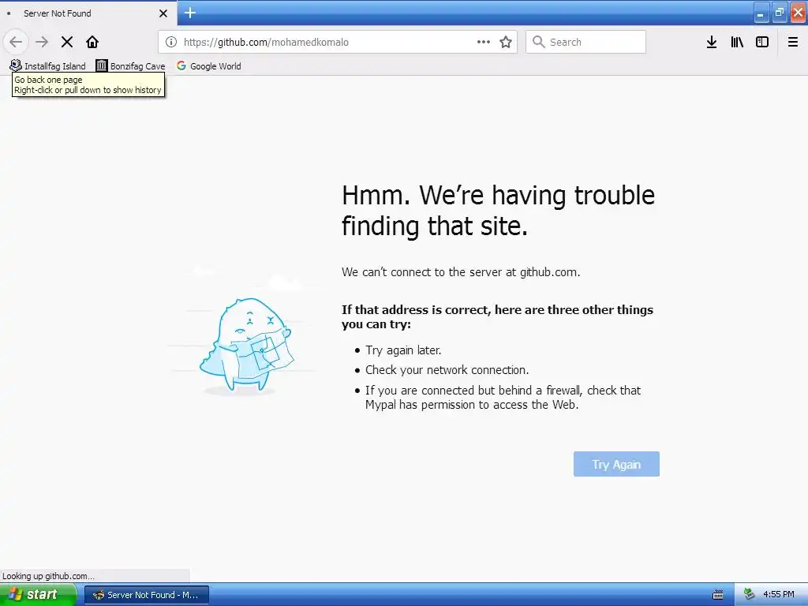Viewport: 808px width, 606px height.
Task: Restore down the browser window
Action: 779,13
